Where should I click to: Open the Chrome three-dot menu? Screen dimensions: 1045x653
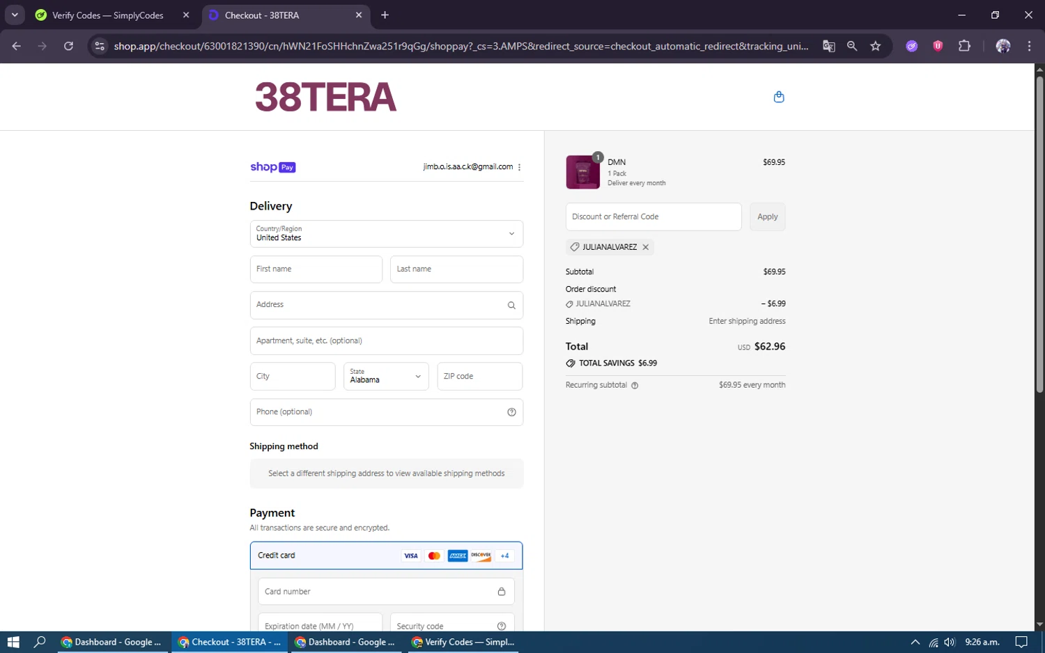point(1029,46)
